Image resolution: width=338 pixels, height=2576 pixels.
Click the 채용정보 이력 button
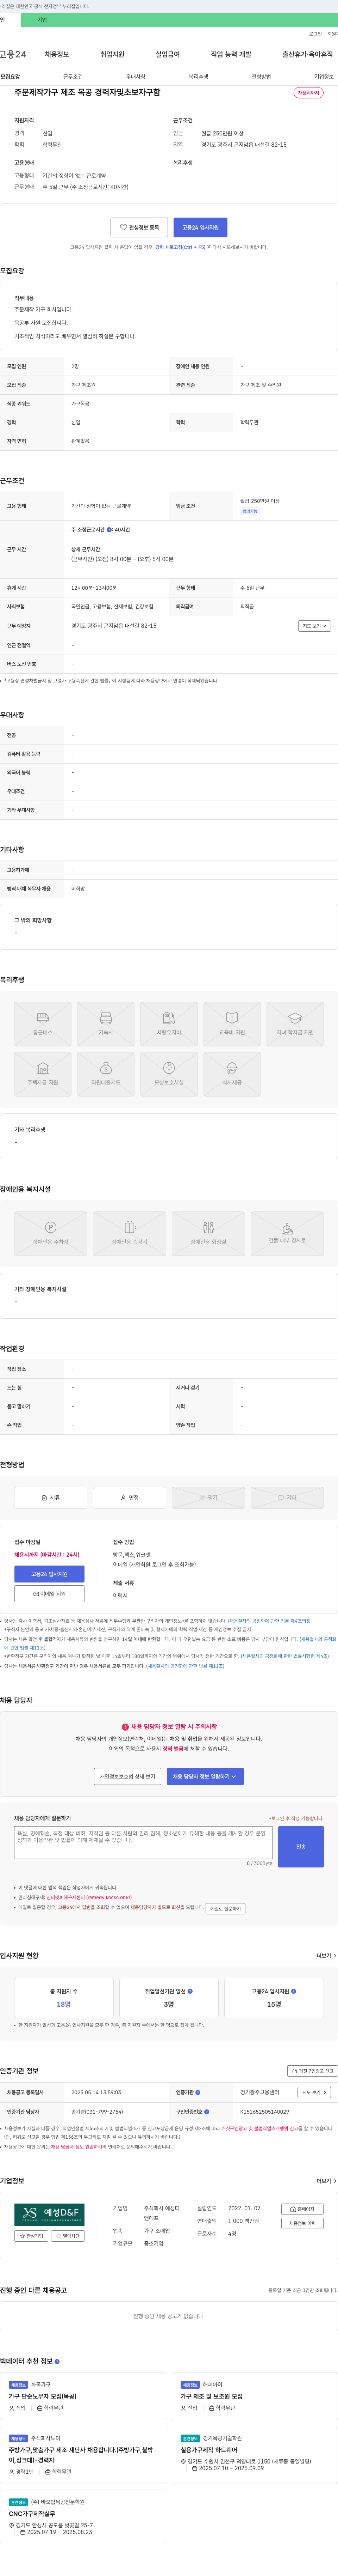coord(302,2223)
